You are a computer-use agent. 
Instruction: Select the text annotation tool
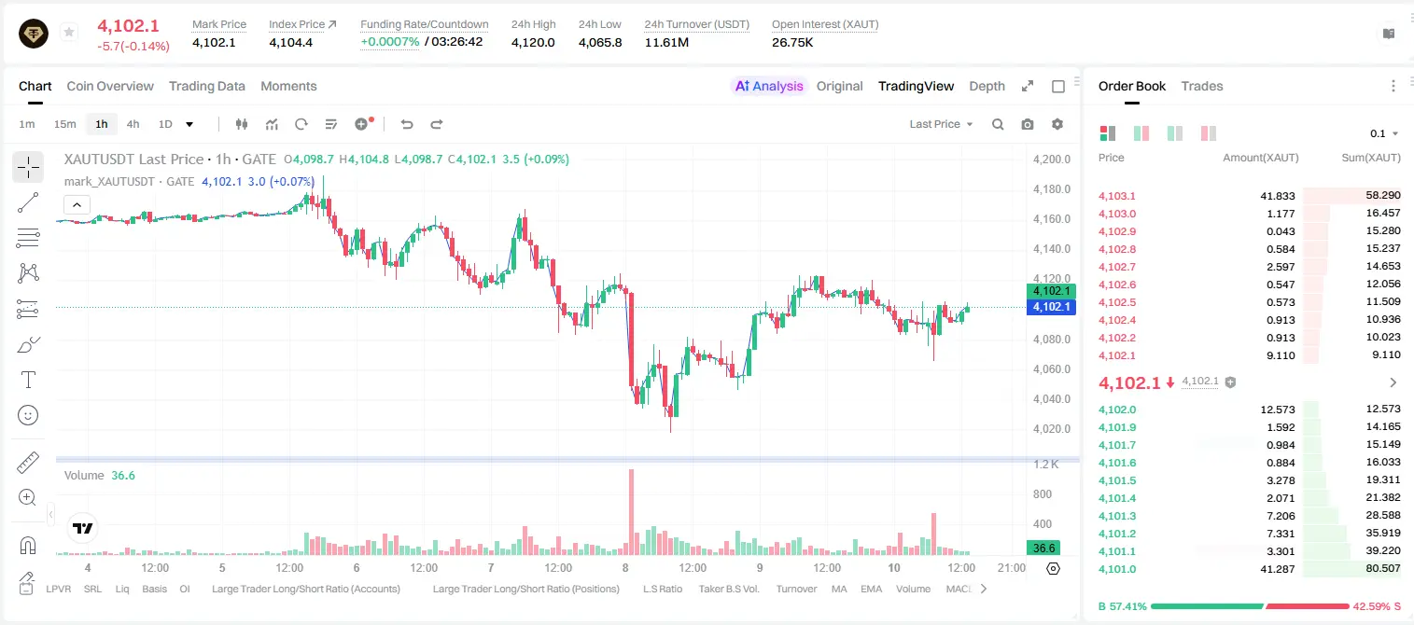click(x=28, y=380)
